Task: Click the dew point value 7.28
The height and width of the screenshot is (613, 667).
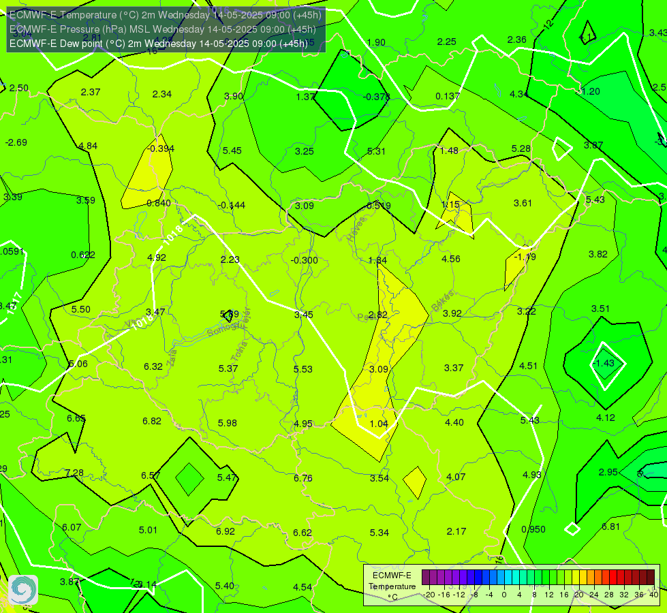Action: [74, 473]
